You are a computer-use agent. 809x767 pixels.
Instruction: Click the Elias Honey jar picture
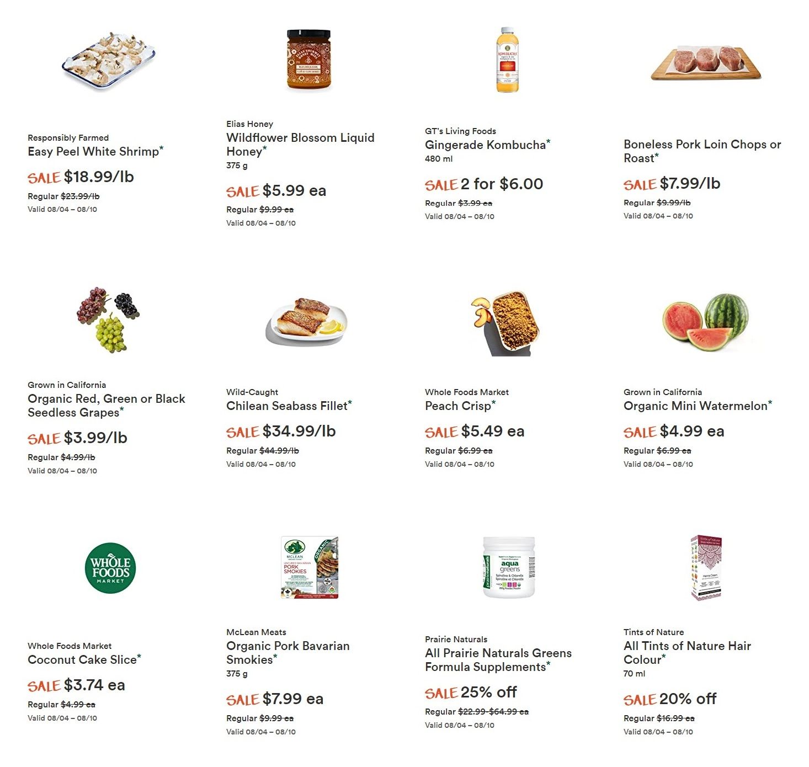308,60
